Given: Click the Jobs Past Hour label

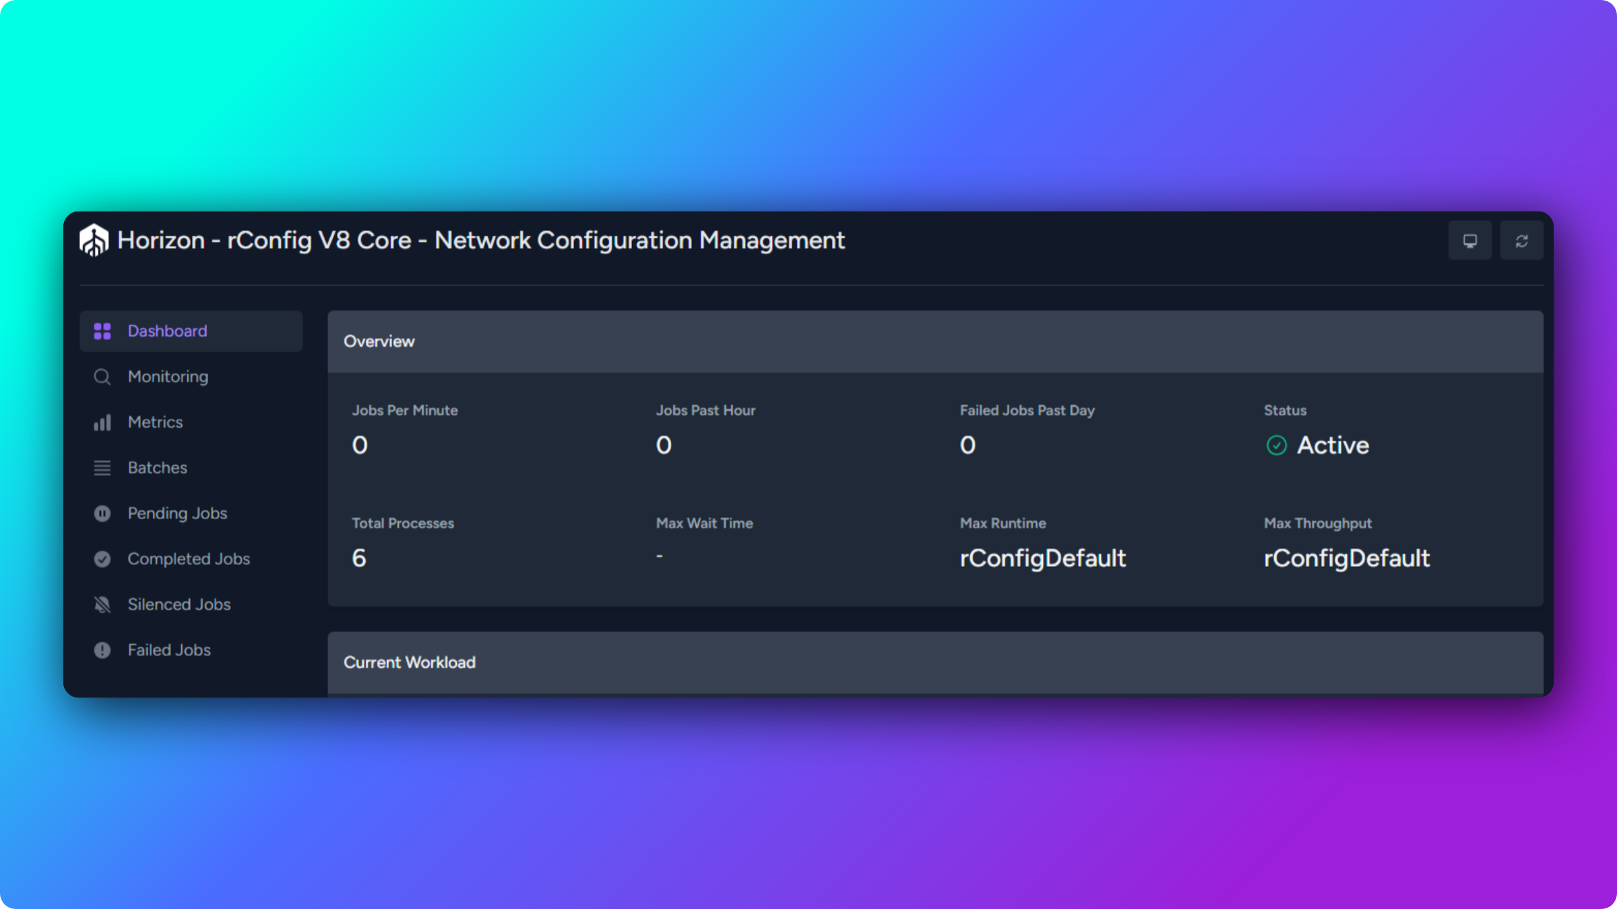Looking at the screenshot, I should pos(705,410).
